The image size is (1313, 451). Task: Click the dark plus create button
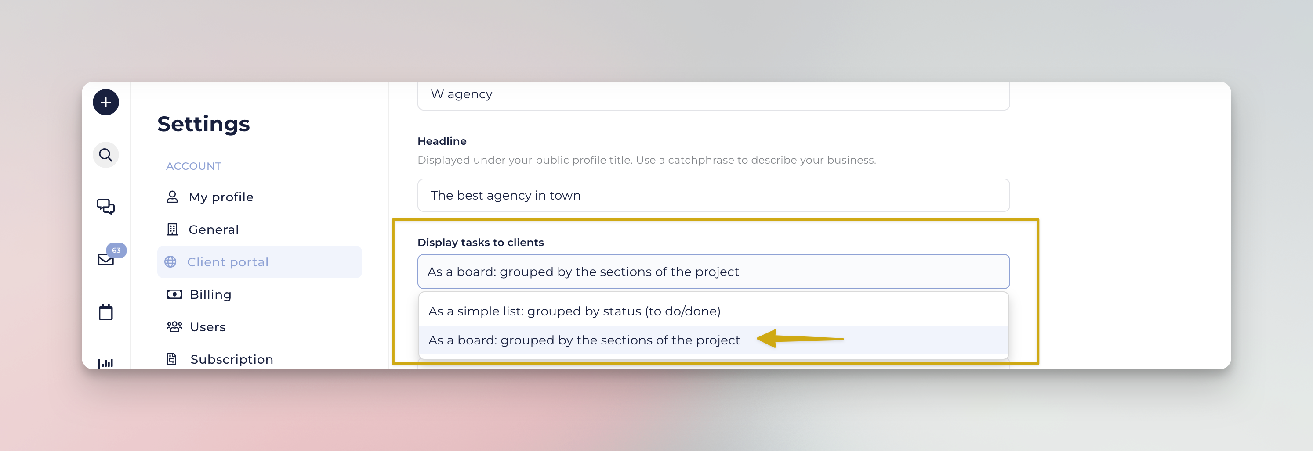tap(105, 102)
